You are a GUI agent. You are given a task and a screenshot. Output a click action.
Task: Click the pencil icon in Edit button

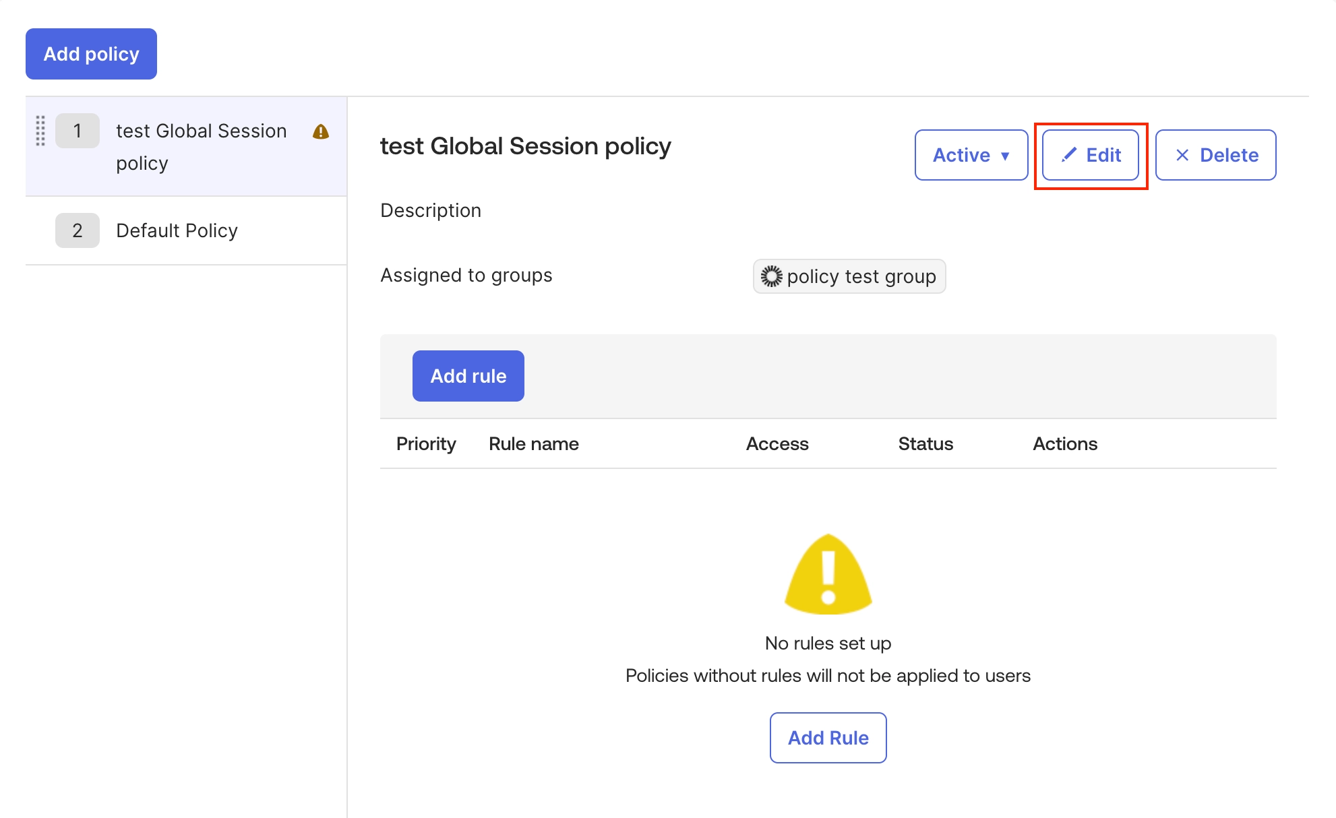(x=1069, y=155)
